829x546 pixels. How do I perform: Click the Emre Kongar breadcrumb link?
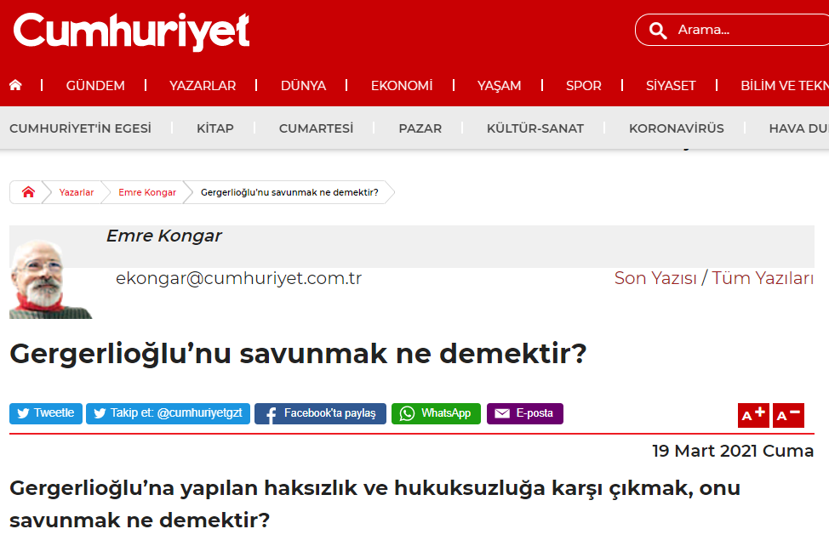(147, 192)
